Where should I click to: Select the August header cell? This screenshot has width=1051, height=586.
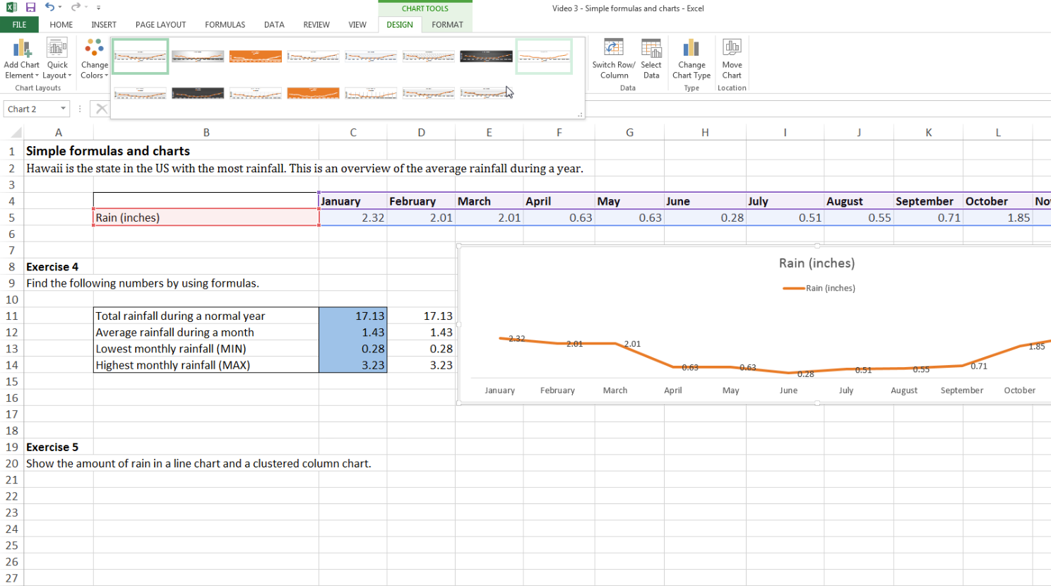pos(859,201)
